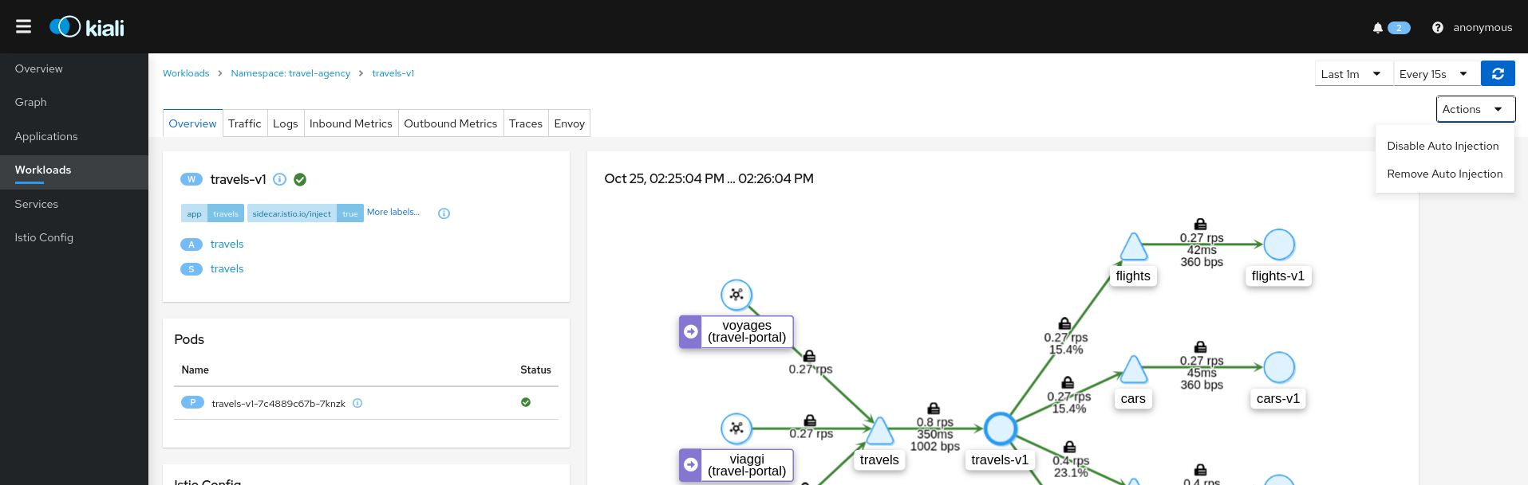Click the pod info icon beside travels-v1-7c4889c67b-7knzk
Viewport: 1528px width, 485px height.
click(x=357, y=404)
